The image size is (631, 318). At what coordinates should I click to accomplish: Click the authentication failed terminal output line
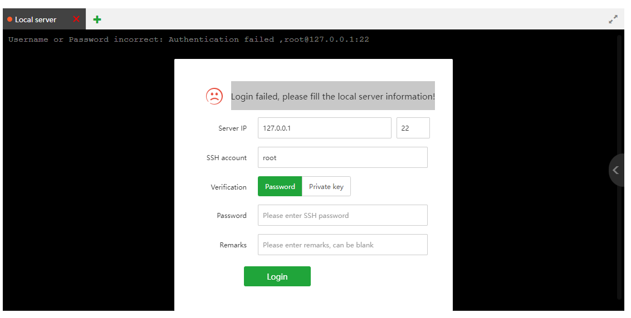click(189, 39)
